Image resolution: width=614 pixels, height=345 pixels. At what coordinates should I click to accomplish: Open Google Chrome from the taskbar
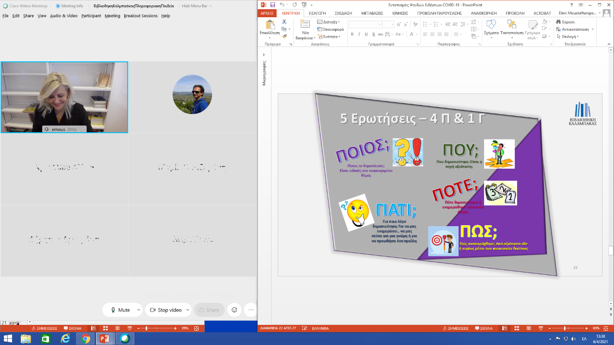pyautogui.click(x=85, y=339)
